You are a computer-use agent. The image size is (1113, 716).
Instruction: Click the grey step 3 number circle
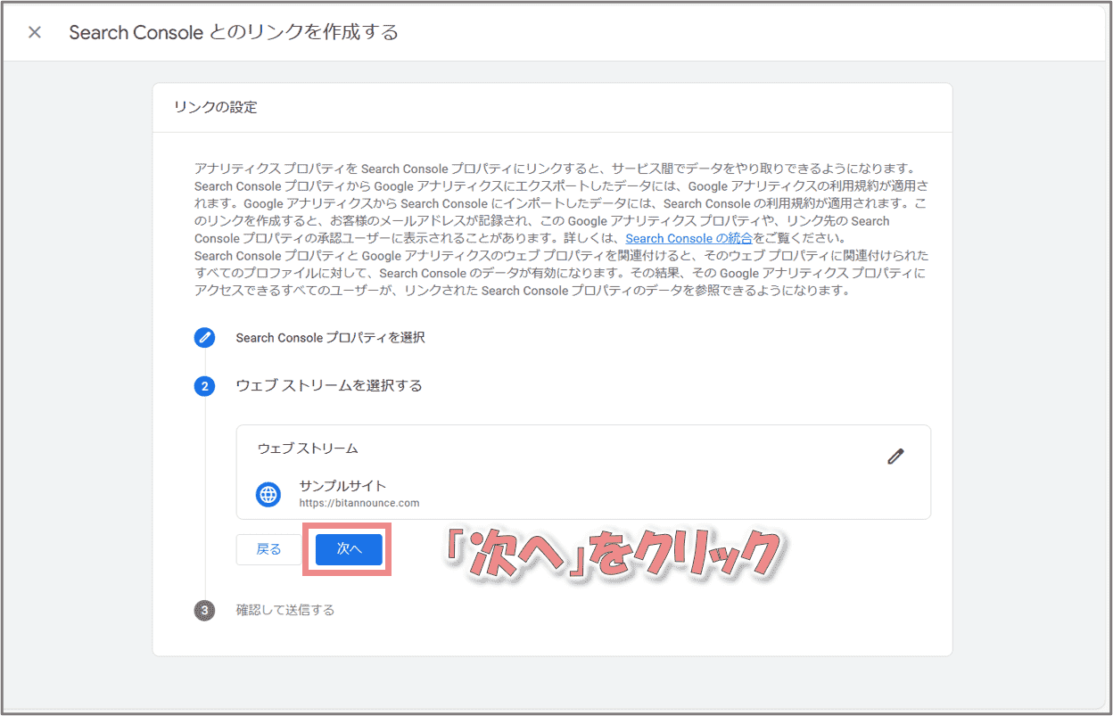(205, 611)
